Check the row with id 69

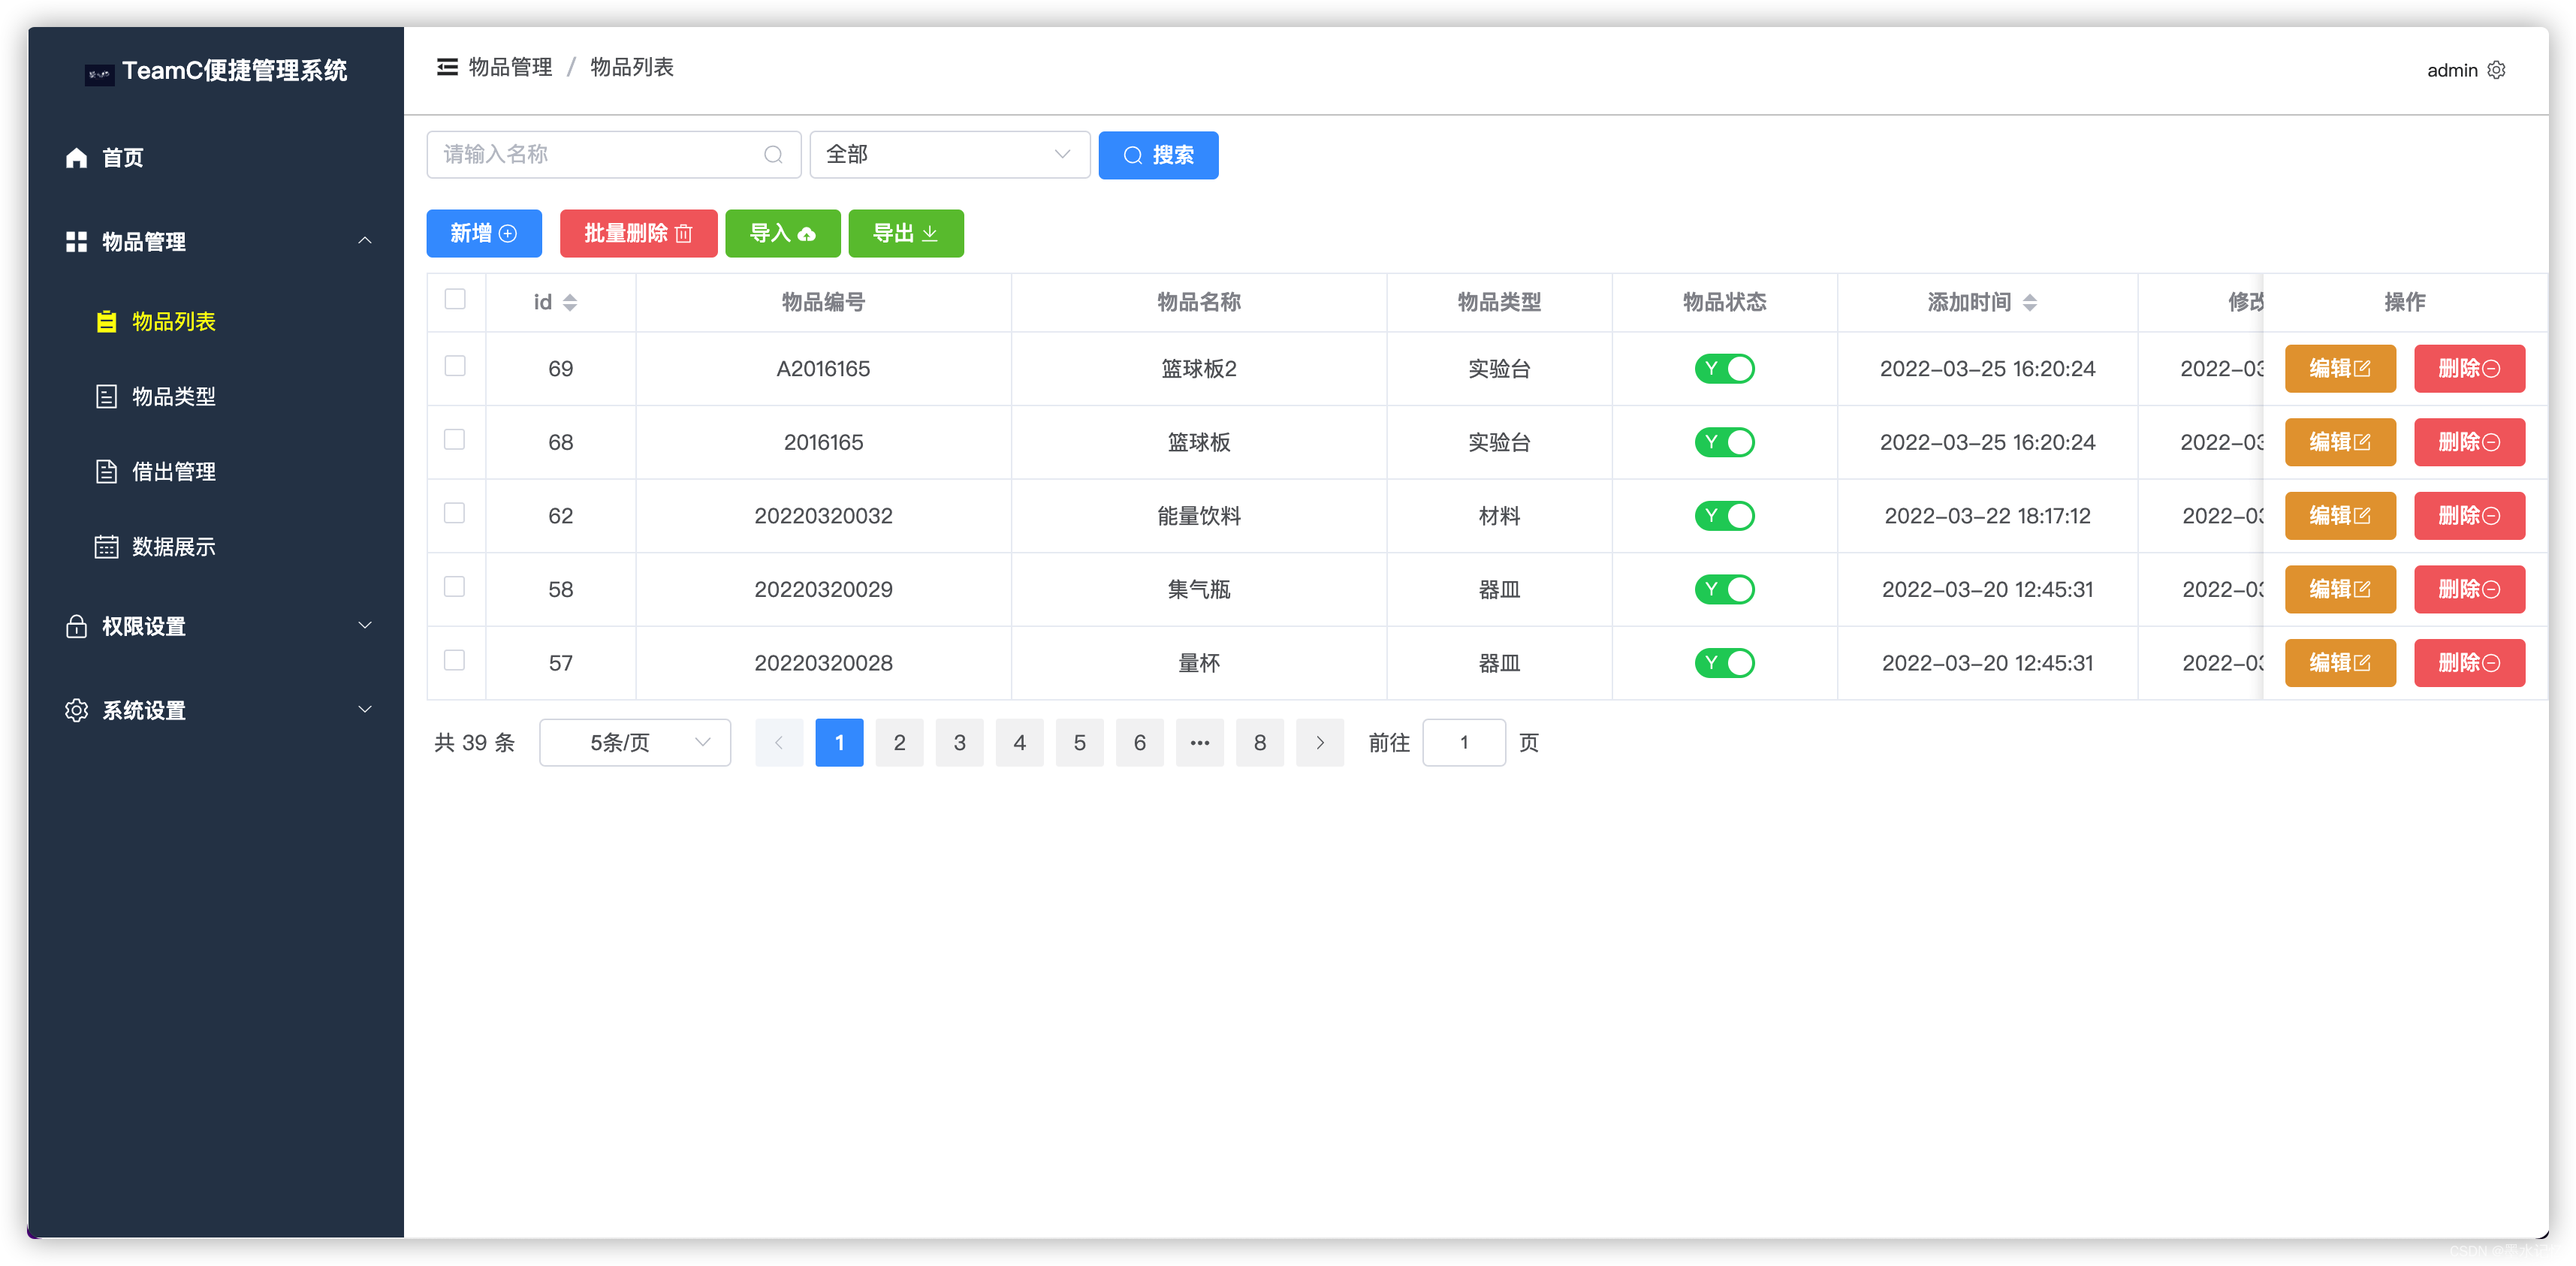point(455,366)
